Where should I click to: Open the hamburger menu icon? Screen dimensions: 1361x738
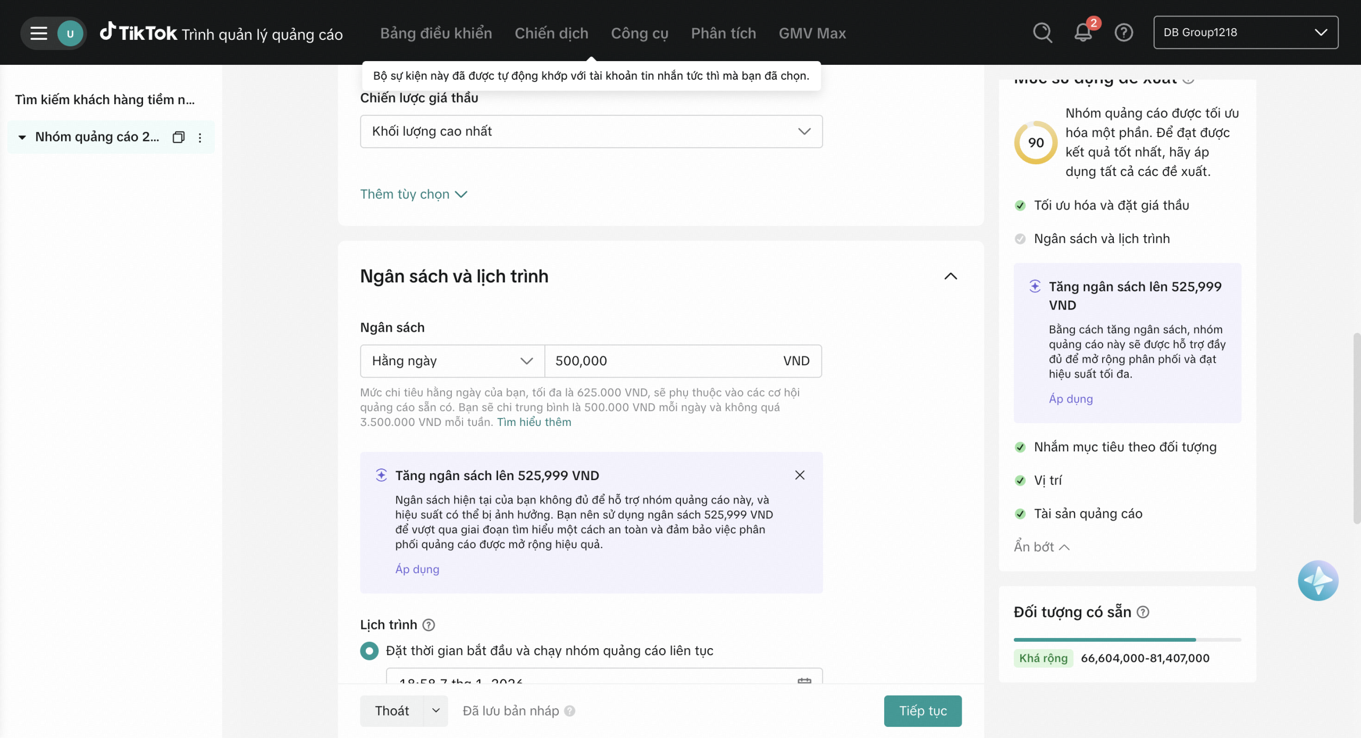coord(38,33)
